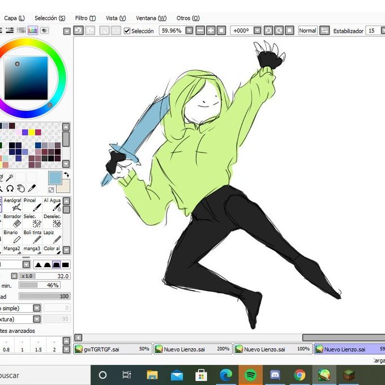Pick the magic wand tool
Screen dimensions: 385x385
coord(10,177)
